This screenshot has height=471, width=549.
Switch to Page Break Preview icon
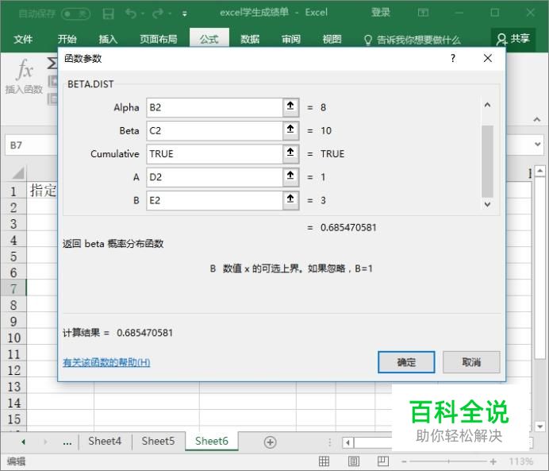[x=383, y=461]
